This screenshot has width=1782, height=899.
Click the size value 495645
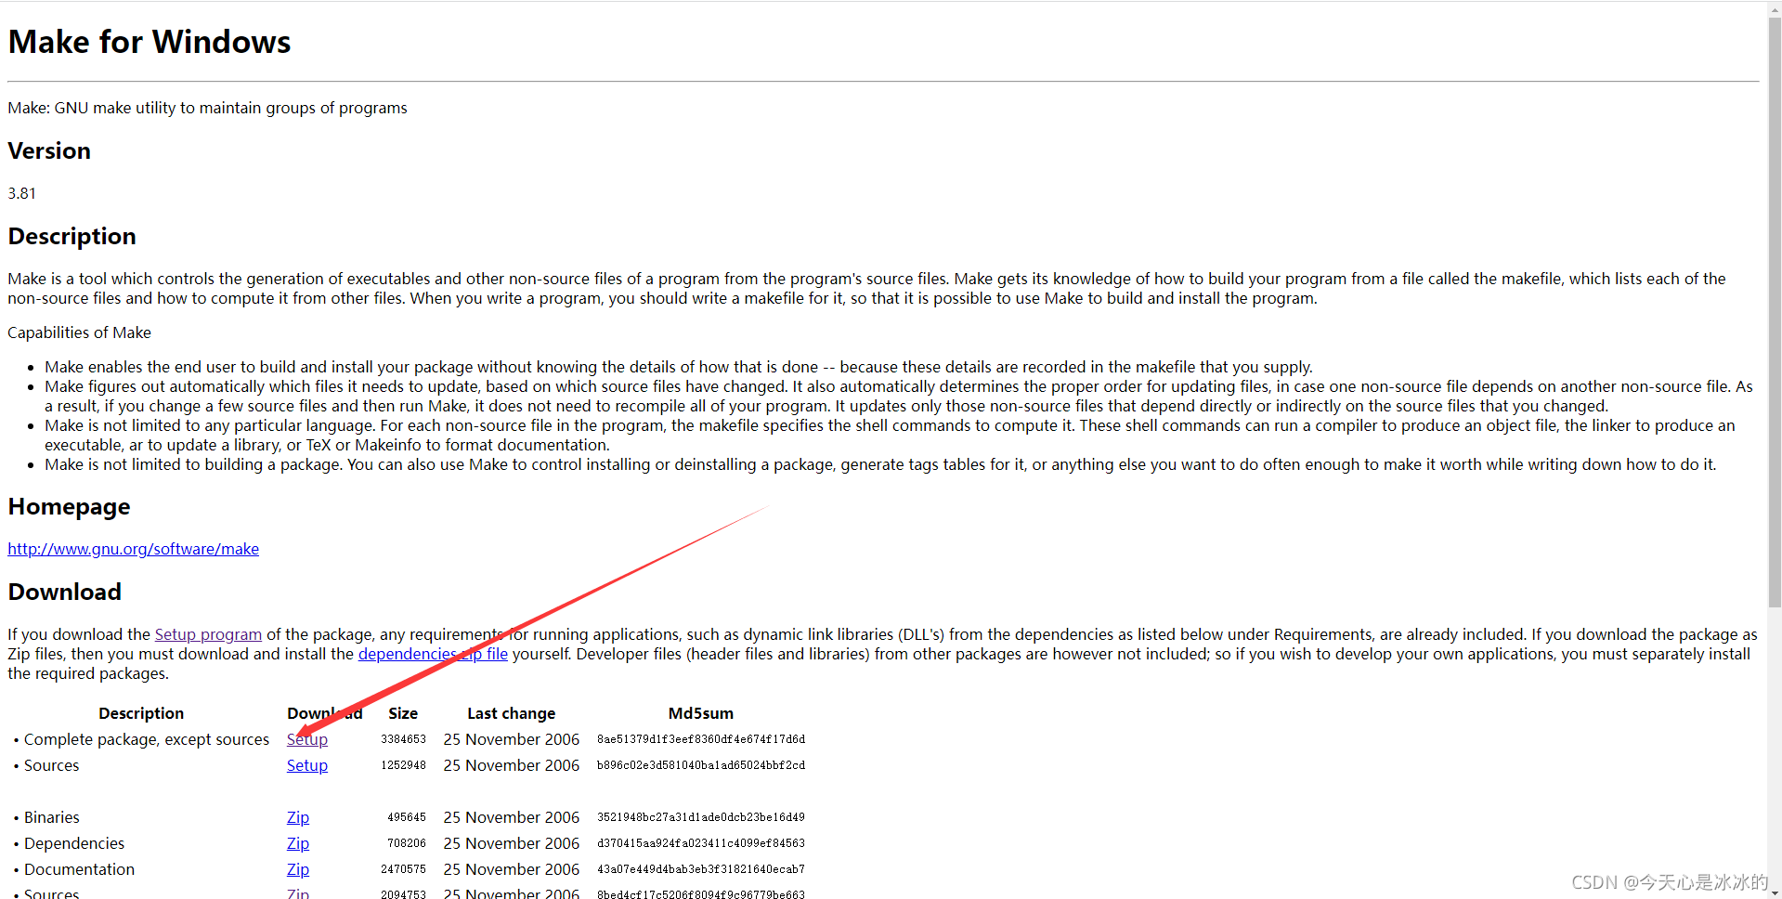click(x=407, y=817)
